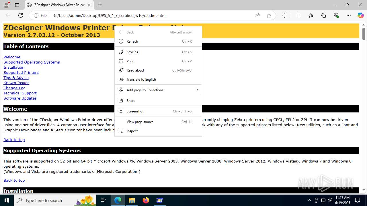367x206 pixels.
Task: Click the browser profile avatar icon
Action: tap(6, 5)
